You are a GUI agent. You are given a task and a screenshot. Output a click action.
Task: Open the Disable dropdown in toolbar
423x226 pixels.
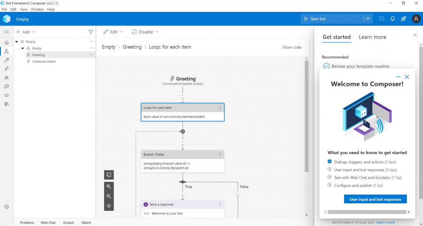[x=145, y=32]
